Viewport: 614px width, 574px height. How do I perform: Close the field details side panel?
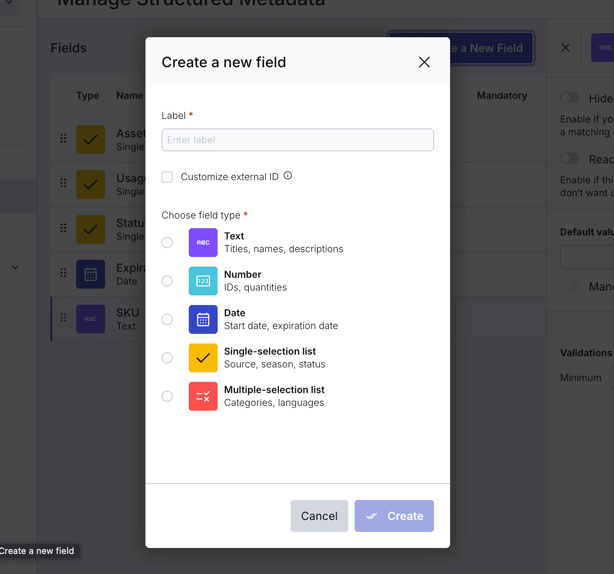pyautogui.click(x=565, y=48)
